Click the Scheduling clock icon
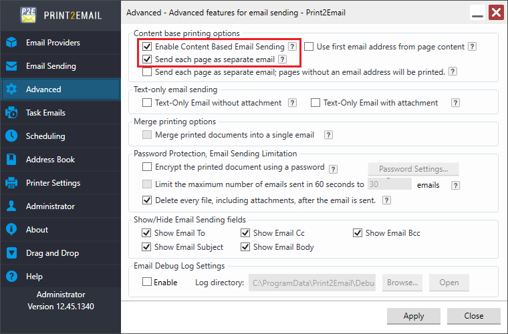The image size is (508, 334). click(x=11, y=136)
